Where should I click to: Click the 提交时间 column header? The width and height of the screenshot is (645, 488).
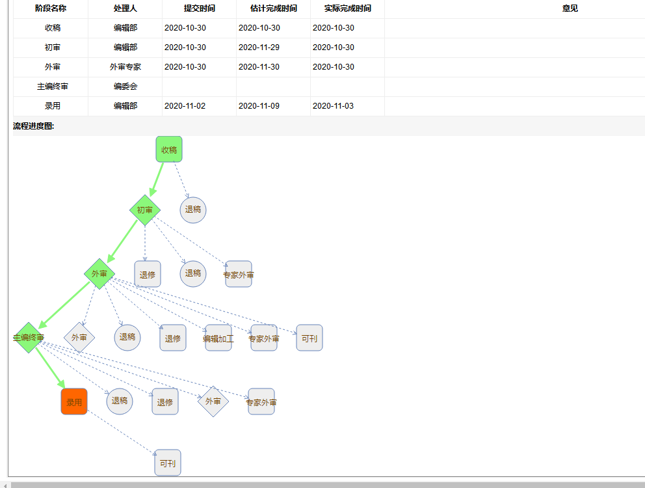point(199,8)
